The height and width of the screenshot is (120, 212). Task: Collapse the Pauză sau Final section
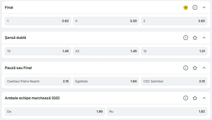[204, 68]
